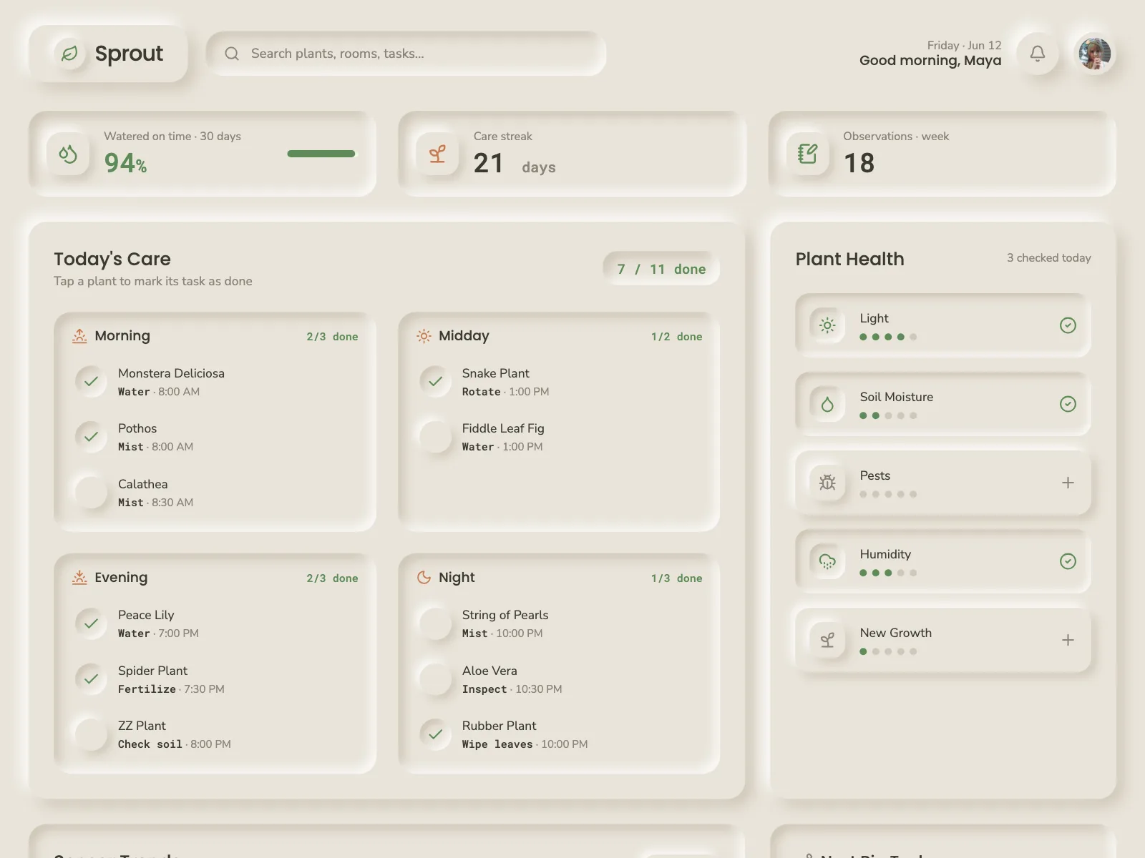This screenshot has width=1145, height=858.
Task: Click the Morning 2/3 done counter
Action: 332,337
